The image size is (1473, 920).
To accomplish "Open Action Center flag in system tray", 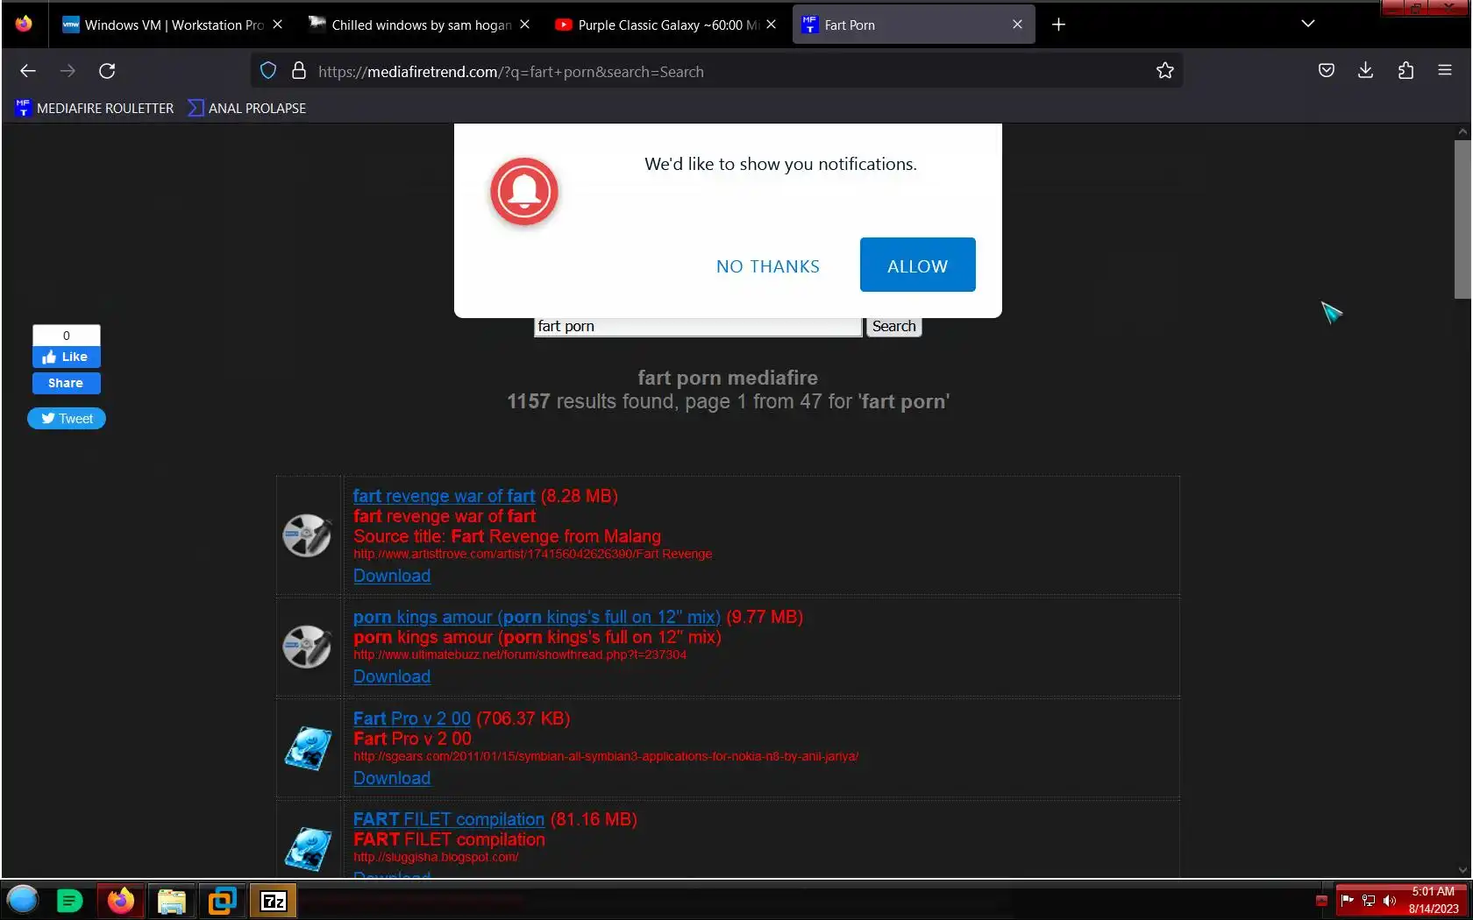I will coord(1348,900).
